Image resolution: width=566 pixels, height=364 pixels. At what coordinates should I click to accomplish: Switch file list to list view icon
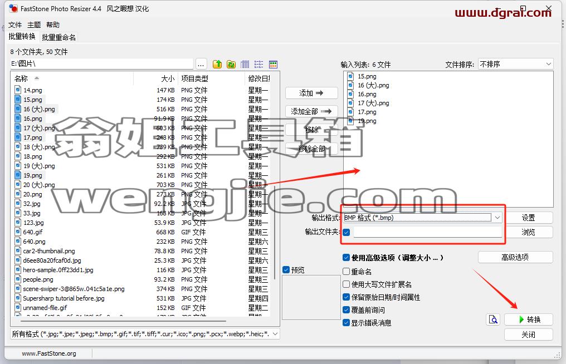(x=259, y=64)
